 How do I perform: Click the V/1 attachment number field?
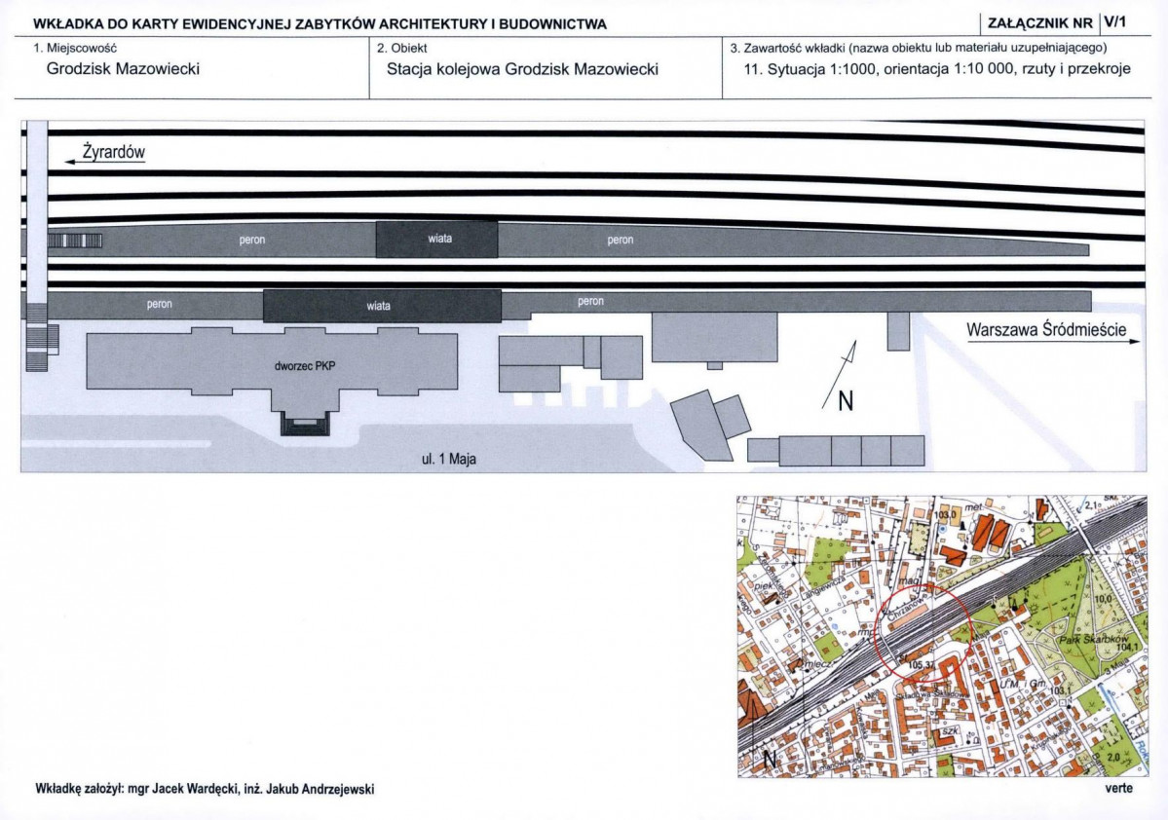click(1115, 22)
